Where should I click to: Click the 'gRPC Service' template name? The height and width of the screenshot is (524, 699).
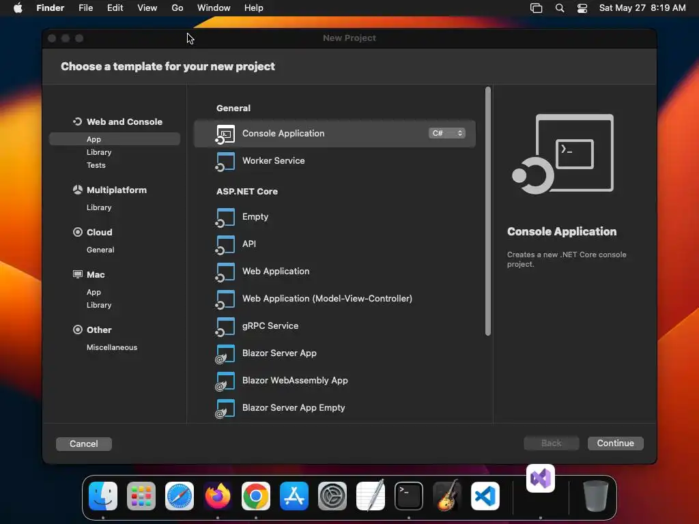270,325
